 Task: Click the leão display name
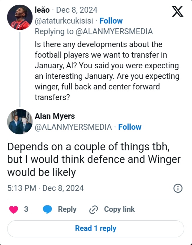tap(42, 10)
